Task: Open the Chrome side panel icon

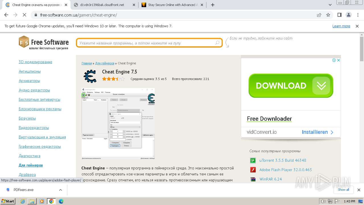Action: [x=339, y=15]
